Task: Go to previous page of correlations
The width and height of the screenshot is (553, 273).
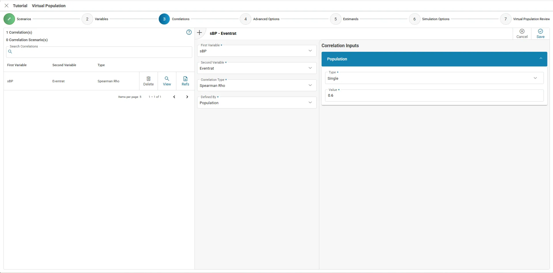Action: click(174, 97)
